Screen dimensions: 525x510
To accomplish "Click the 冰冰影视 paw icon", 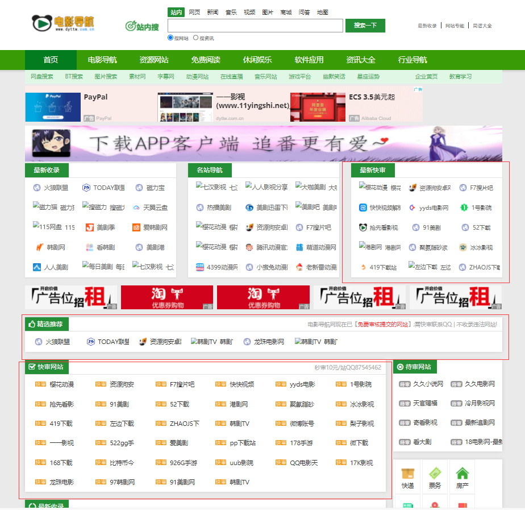I will tap(463, 247).
